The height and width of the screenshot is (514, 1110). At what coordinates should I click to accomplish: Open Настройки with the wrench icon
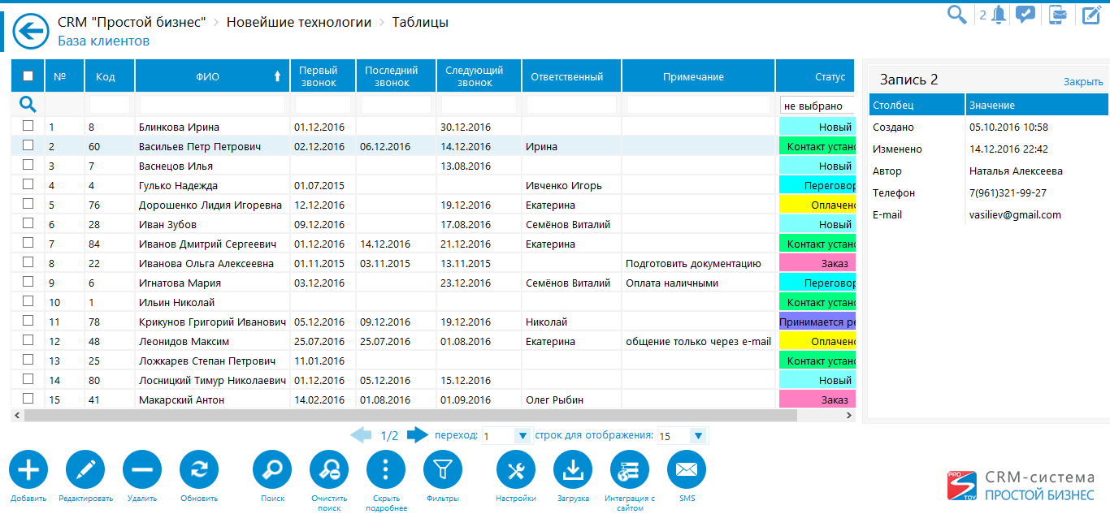515,469
